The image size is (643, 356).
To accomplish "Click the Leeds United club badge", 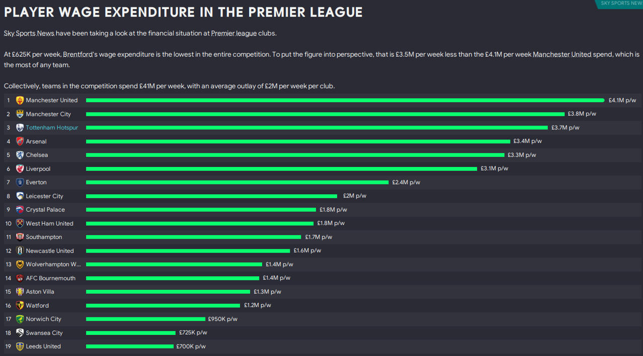I will tap(20, 346).
